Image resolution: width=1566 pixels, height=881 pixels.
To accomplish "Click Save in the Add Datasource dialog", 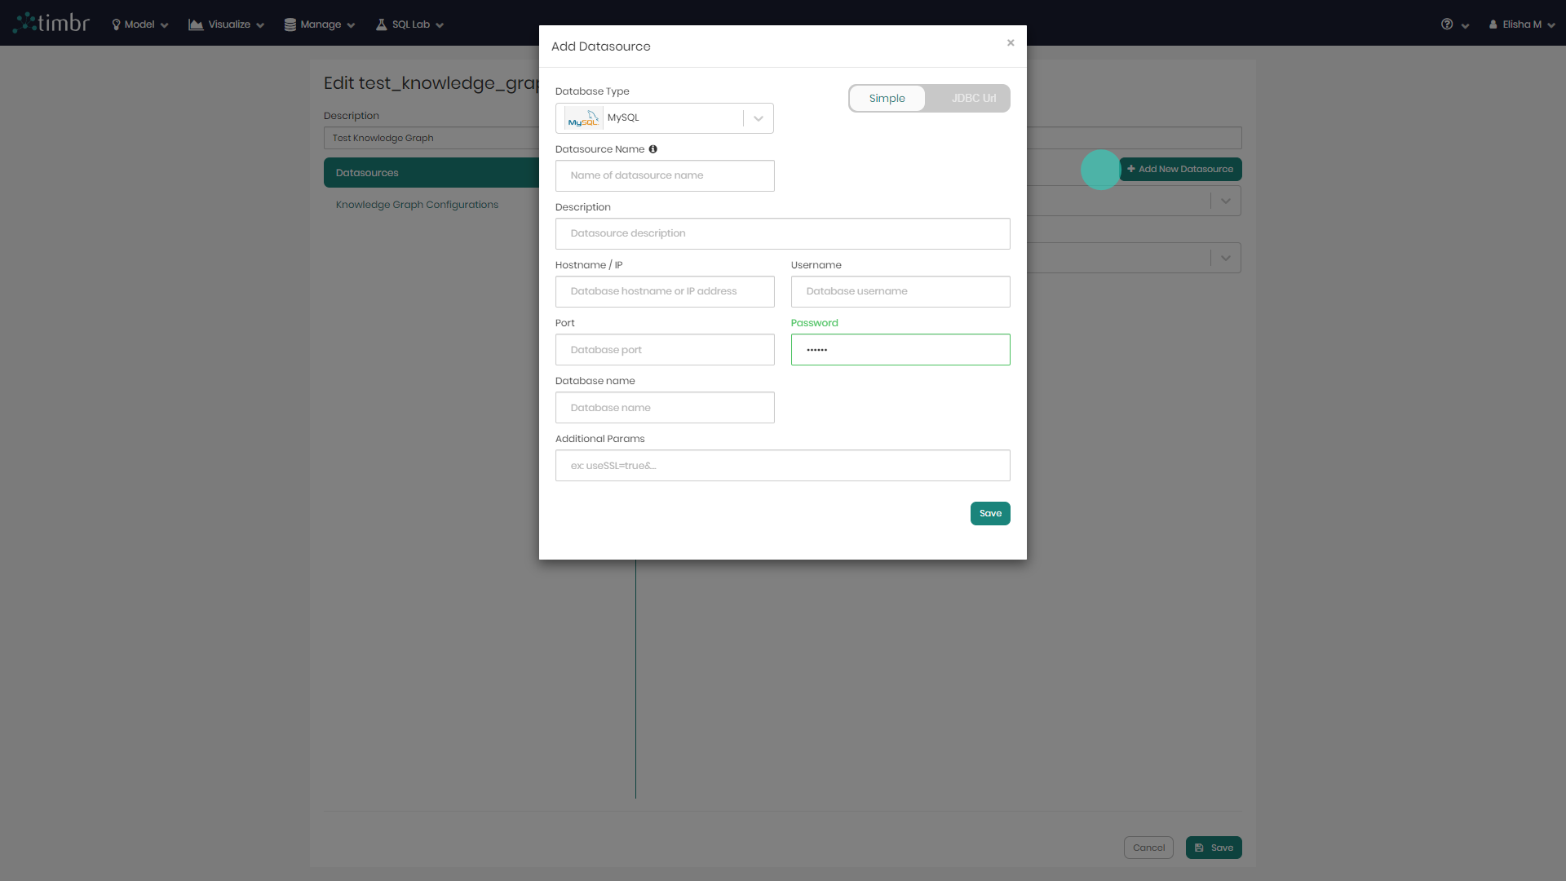I will coord(990,513).
